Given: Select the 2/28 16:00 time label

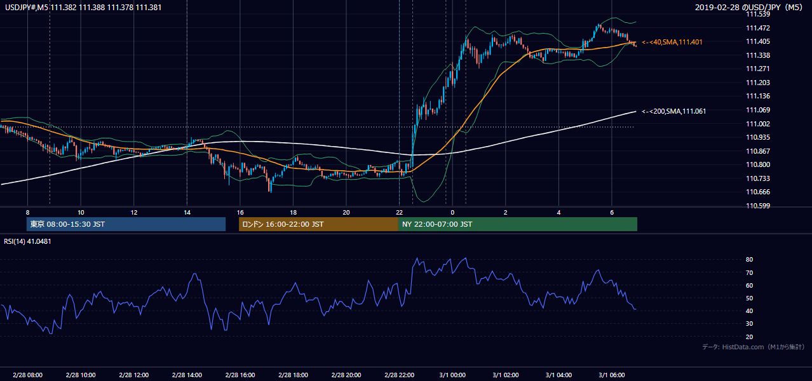Looking at the screenshot, I should tap(240, 375).
